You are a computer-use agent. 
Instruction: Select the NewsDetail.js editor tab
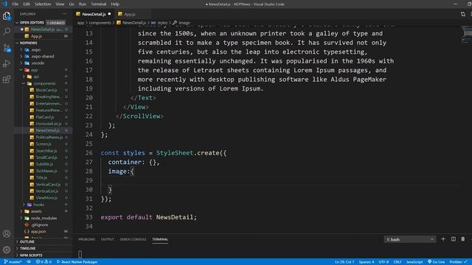pyautogui.click(x=94, y=14)
